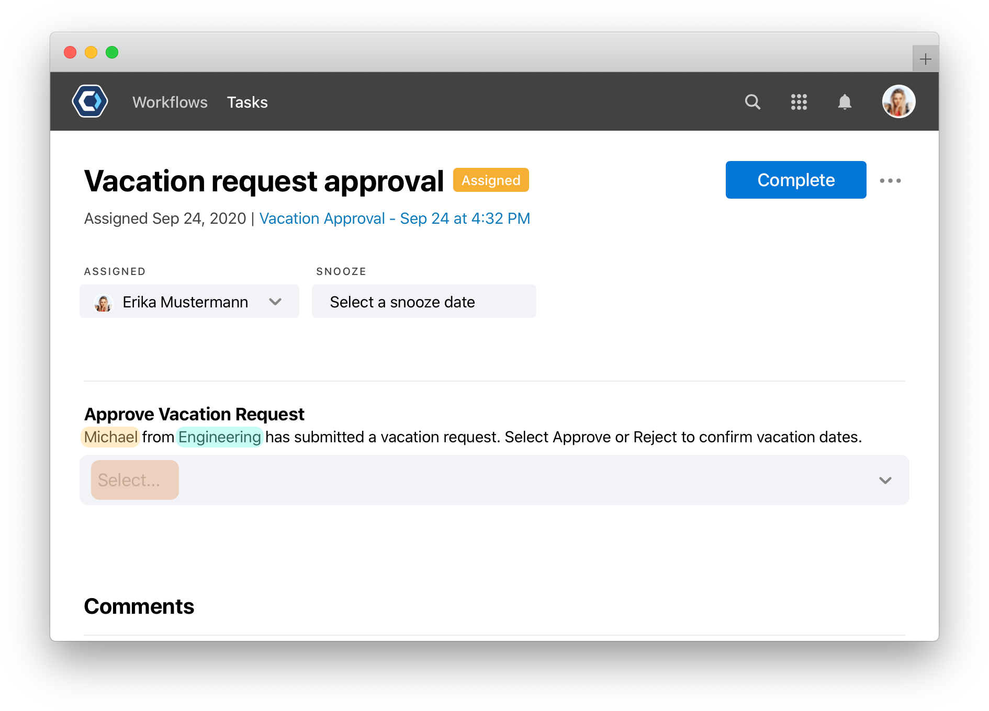Open the search icon in header
Screen dimensions: 989x711
752,101
